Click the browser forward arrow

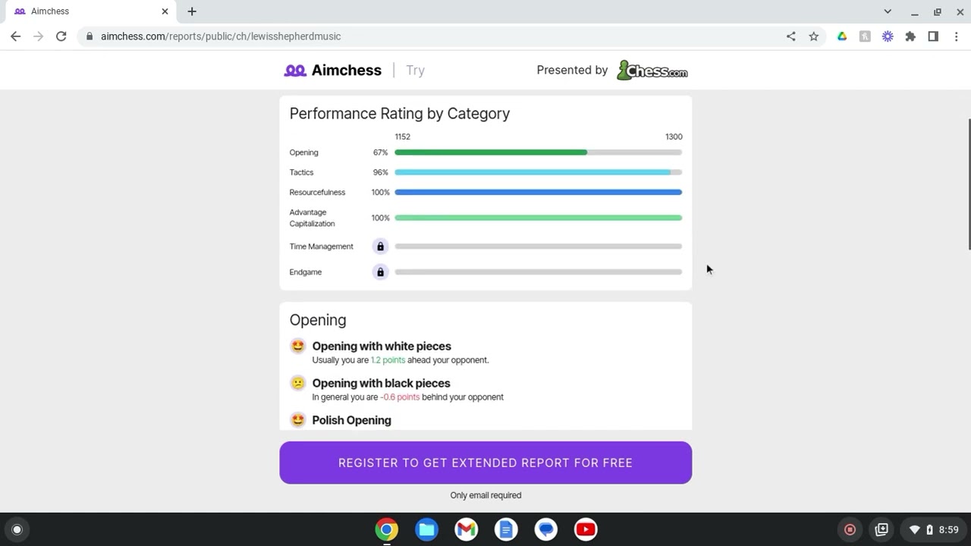(39, 36)
